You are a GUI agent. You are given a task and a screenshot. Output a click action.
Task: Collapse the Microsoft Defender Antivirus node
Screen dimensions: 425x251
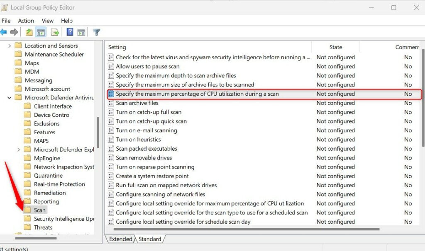tap(8, 97)
